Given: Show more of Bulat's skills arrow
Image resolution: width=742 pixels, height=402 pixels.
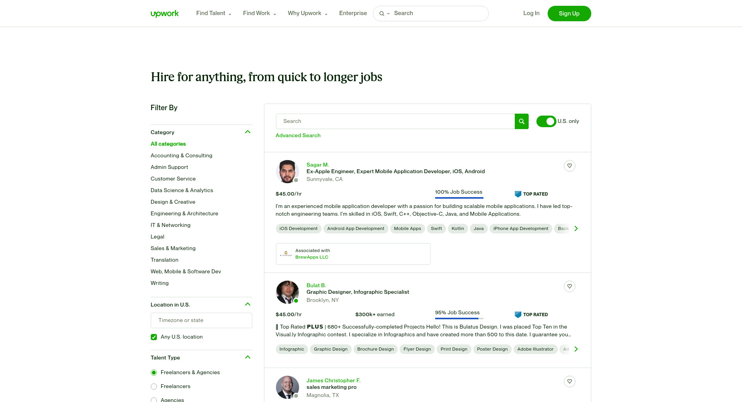Looking at the screenshot, I should [576, 349].
